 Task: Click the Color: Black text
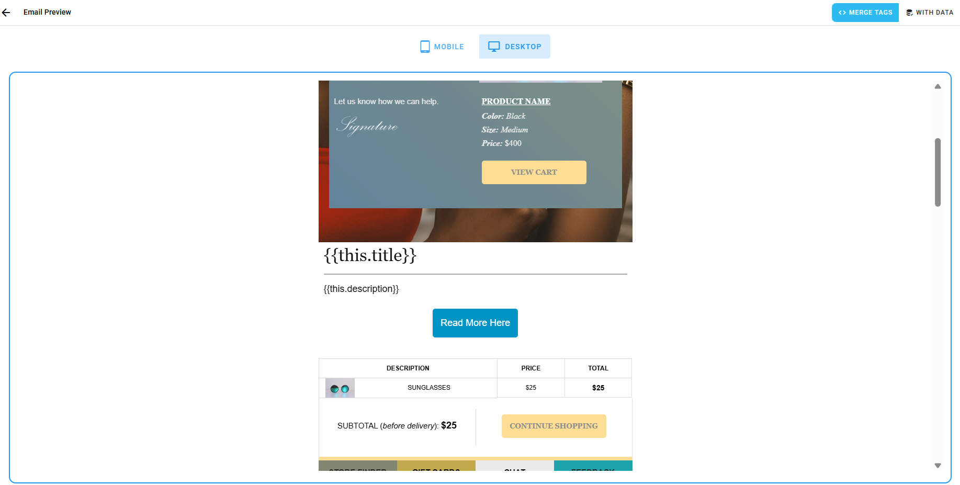pos(504,116)
